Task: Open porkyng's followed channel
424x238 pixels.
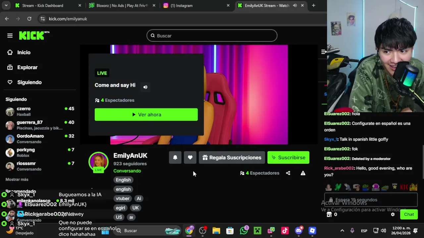Action: click(x=40, y=152)
